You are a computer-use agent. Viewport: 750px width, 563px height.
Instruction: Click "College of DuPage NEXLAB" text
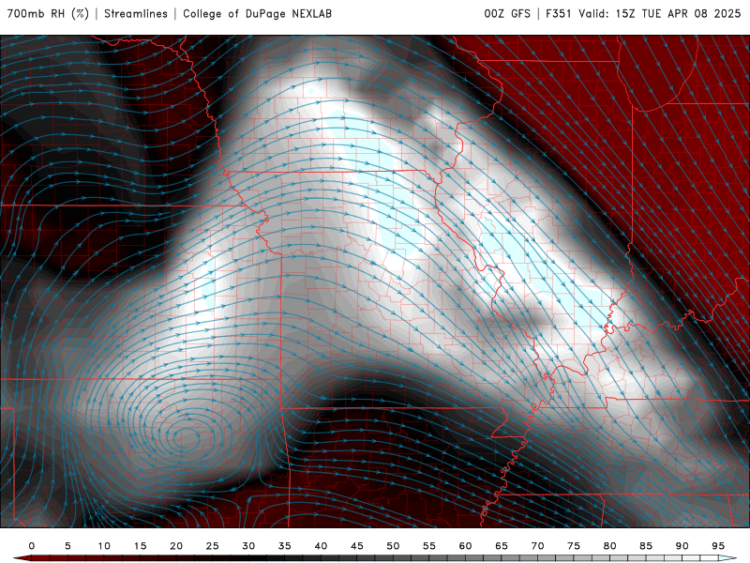pos(257,13)
